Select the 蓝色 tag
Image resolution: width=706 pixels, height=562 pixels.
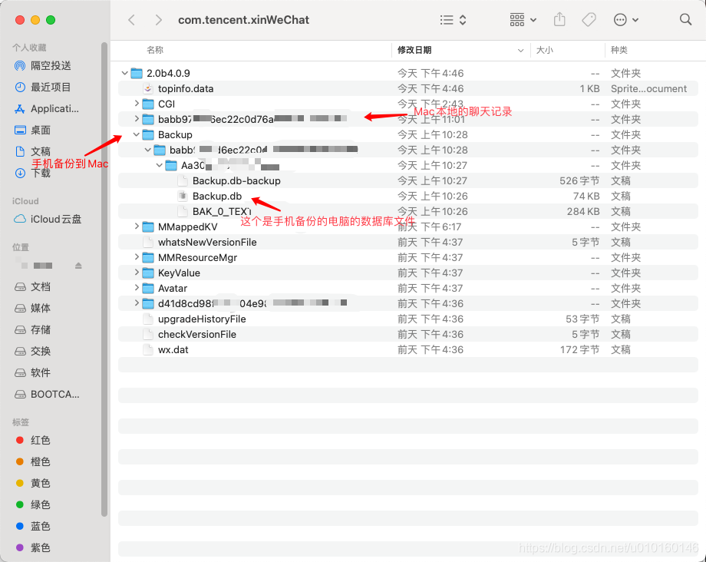pos(32,527)
